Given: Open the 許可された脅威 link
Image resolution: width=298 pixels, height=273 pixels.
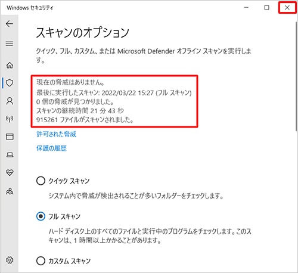Looking at the screenshot, I should (56, 134).
